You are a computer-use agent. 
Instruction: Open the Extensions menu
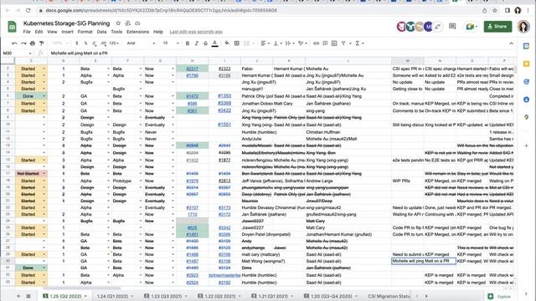tap(137, 32)
